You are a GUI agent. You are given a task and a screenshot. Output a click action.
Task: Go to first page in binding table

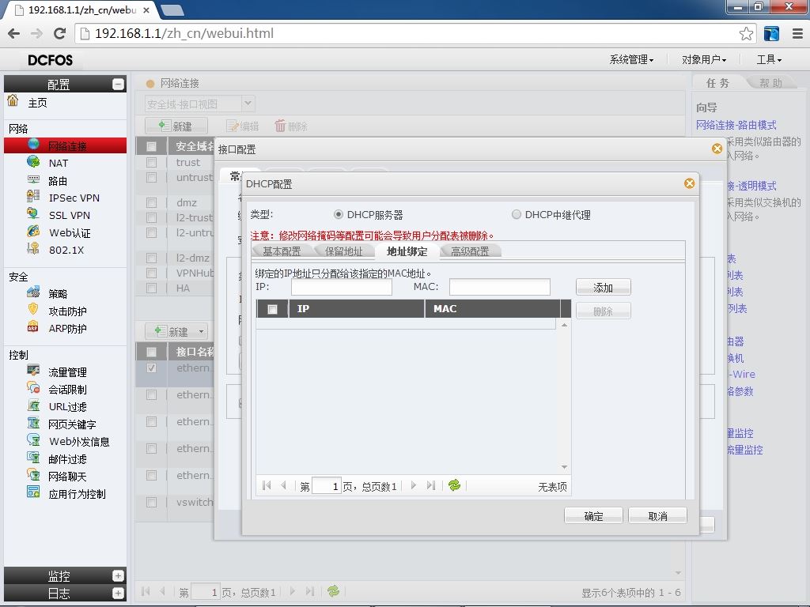click(267, 485)
